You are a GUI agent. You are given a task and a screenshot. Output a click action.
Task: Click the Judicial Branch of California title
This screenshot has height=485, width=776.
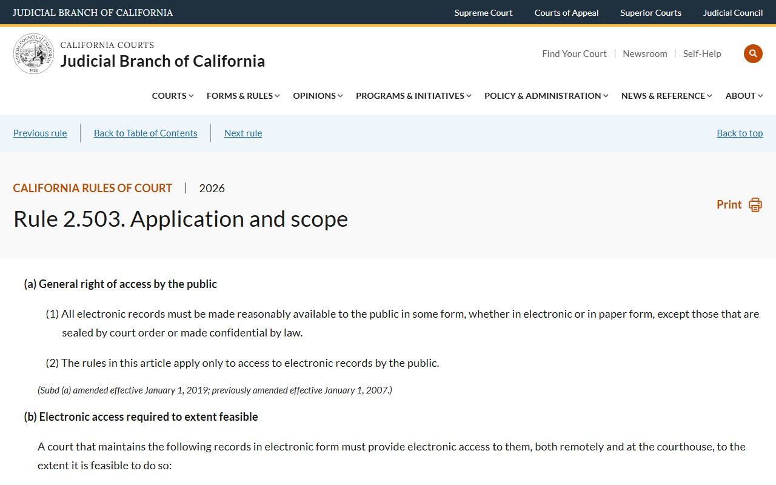[162, 61]
